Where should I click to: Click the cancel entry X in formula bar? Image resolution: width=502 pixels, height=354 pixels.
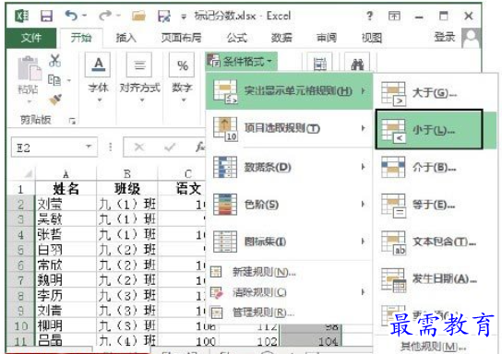tap(139, 147)
